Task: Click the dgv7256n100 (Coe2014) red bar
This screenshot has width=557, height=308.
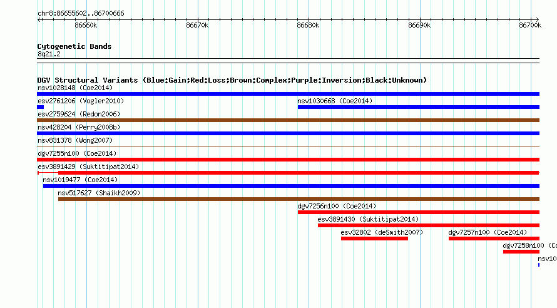Action: tap(419, 212)
